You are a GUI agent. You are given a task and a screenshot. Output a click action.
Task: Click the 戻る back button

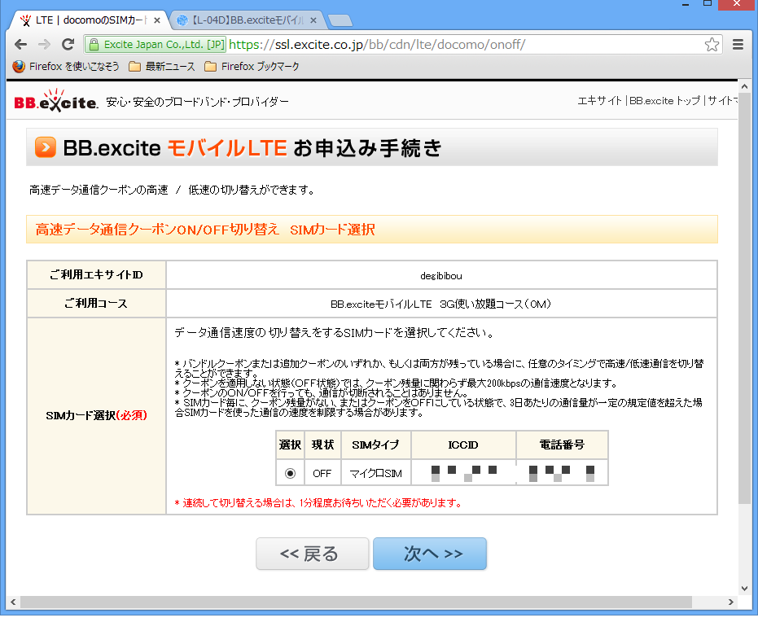coord(313,554)
